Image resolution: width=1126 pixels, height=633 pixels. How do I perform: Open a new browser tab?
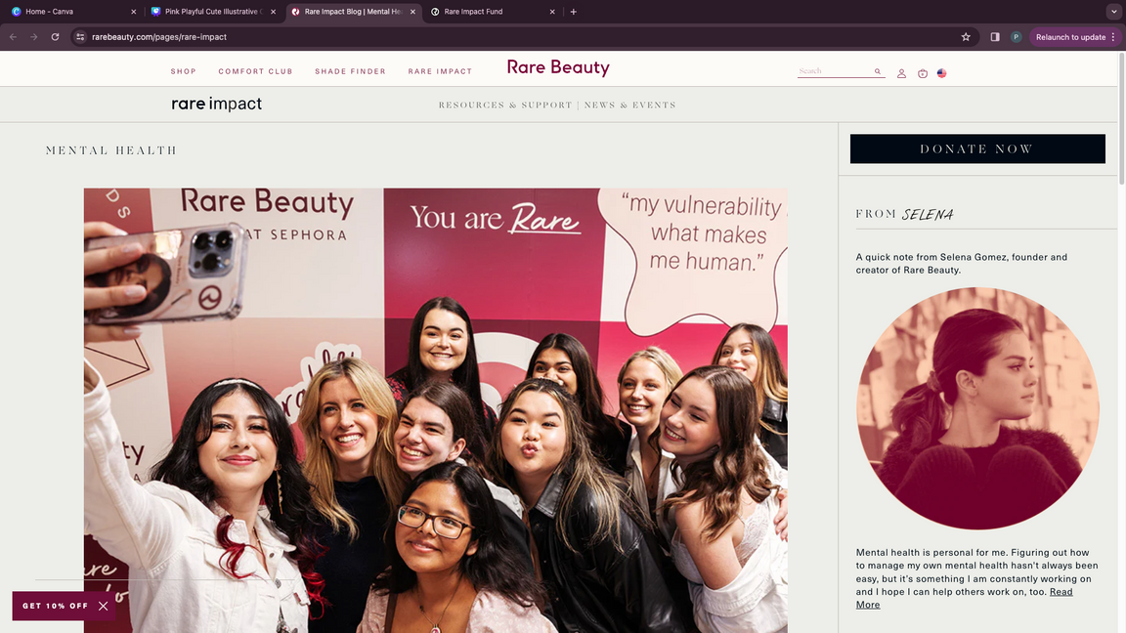[573, 12]
